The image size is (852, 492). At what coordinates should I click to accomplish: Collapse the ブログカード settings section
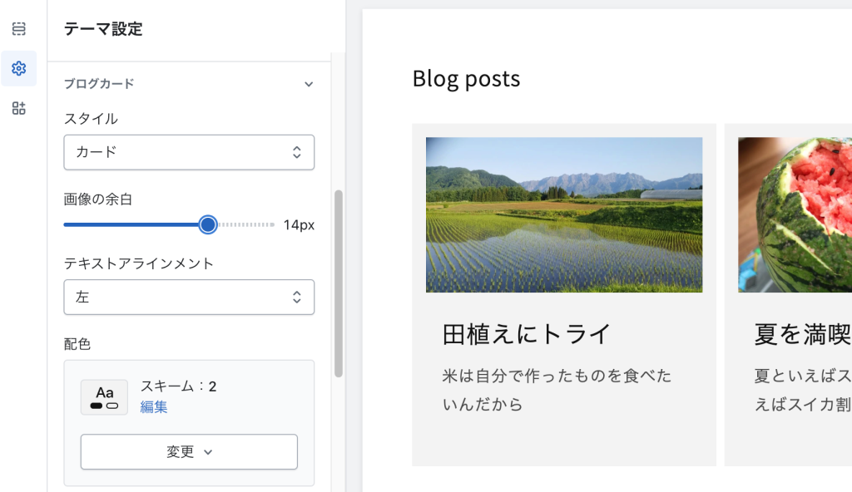click(309, 84)
